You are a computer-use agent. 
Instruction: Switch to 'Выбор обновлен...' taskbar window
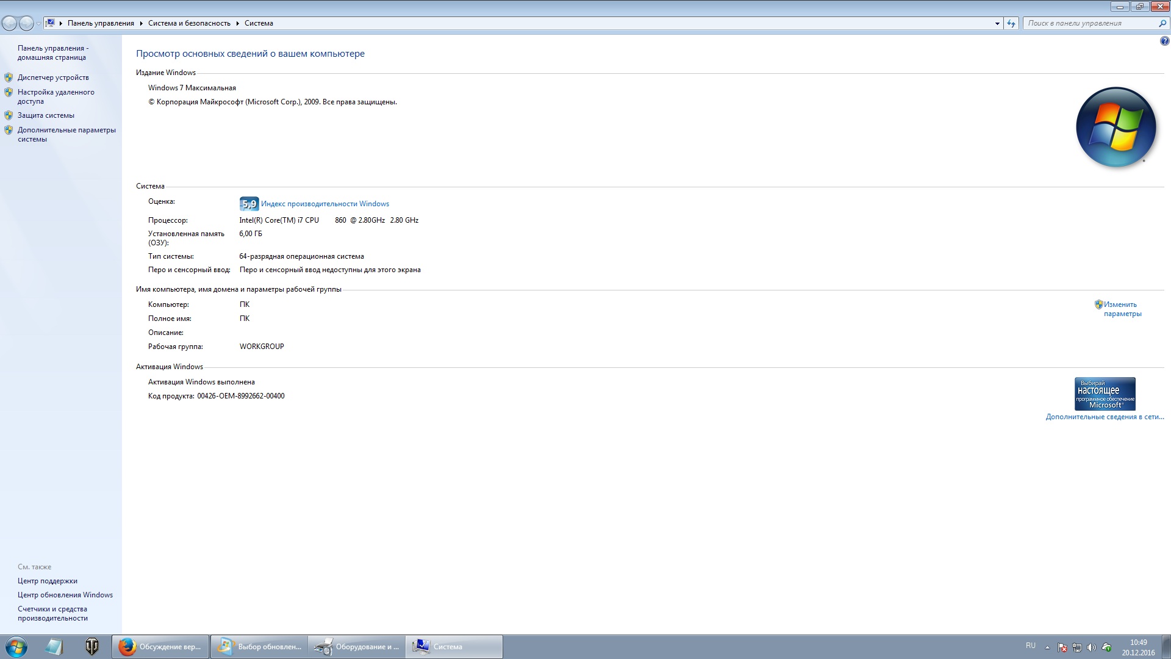tap(259, 647)
